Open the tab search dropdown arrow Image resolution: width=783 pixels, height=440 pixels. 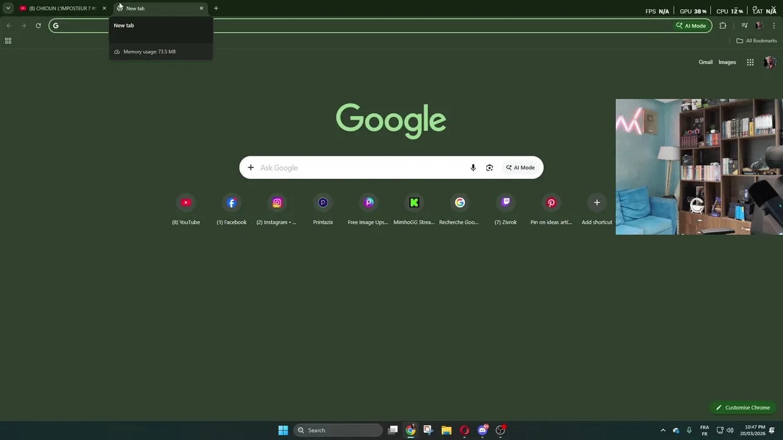8,8
